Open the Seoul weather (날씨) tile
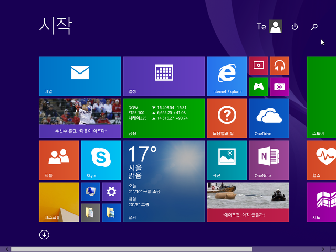The height and width of the screenshot is (252, 336). click(x=164, y=181)
